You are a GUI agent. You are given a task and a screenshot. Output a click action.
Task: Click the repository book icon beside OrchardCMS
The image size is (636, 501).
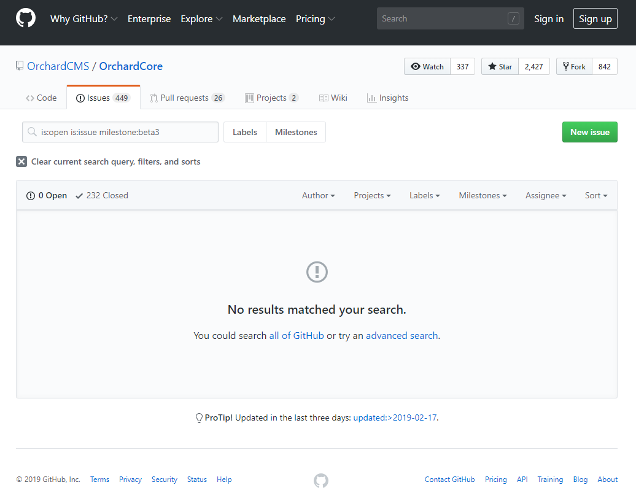point(20,66)
